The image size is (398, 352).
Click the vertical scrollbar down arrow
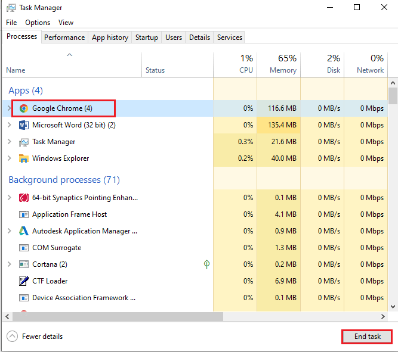(393, 306)
